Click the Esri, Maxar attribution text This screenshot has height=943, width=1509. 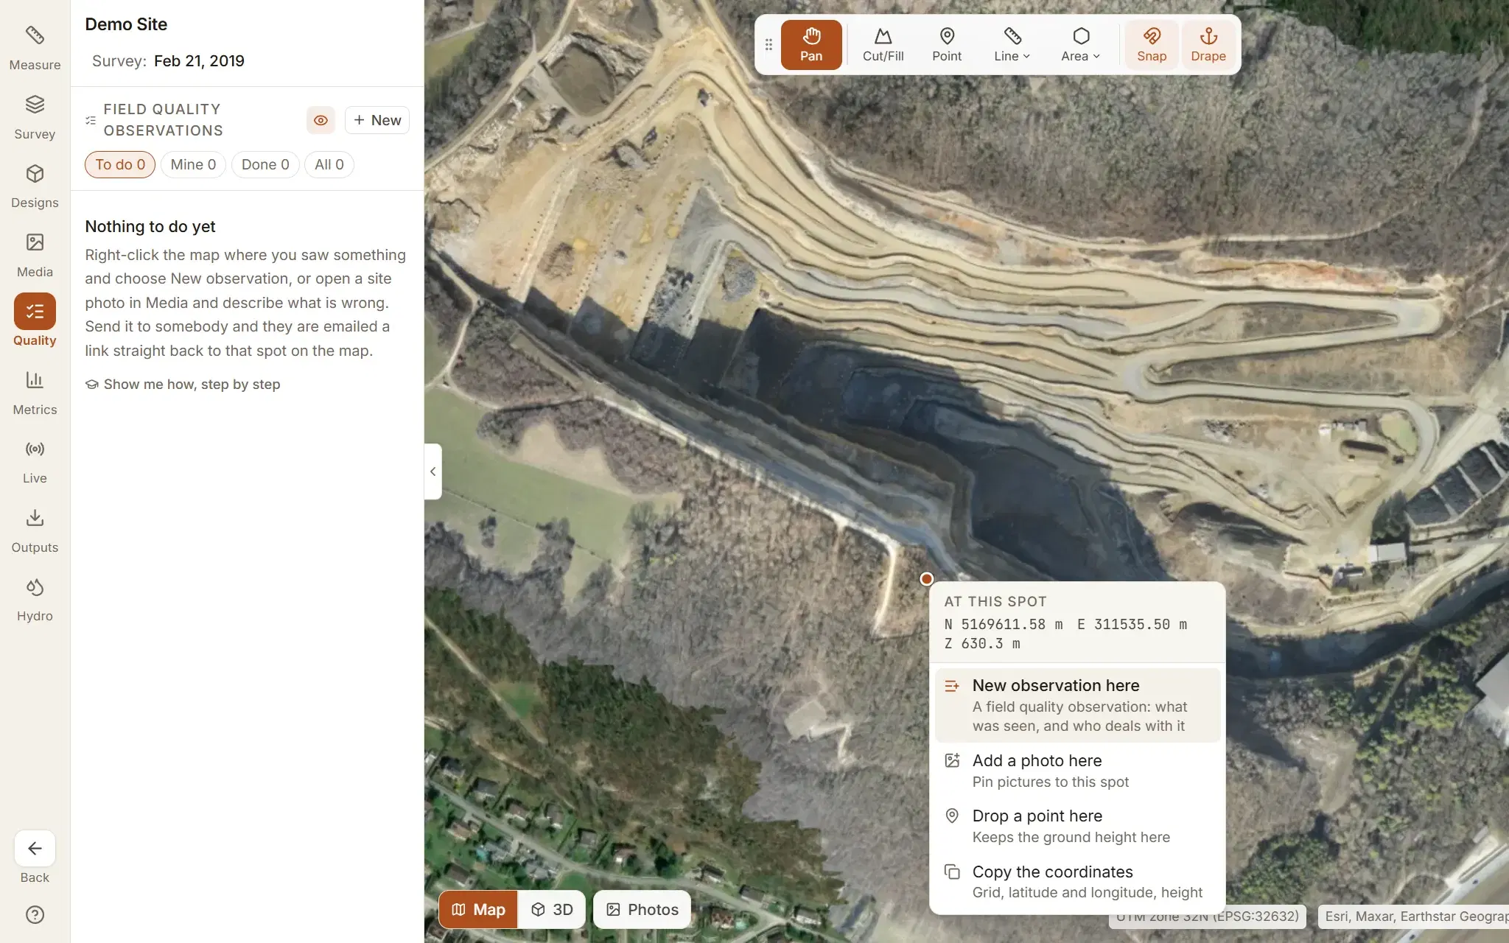point(1416,916)
